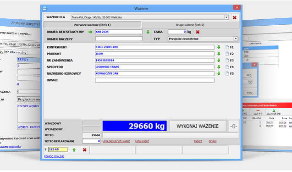Open the Lista ważeń link
The height and width of the screenshot is (172, 292).
(142, 141)
